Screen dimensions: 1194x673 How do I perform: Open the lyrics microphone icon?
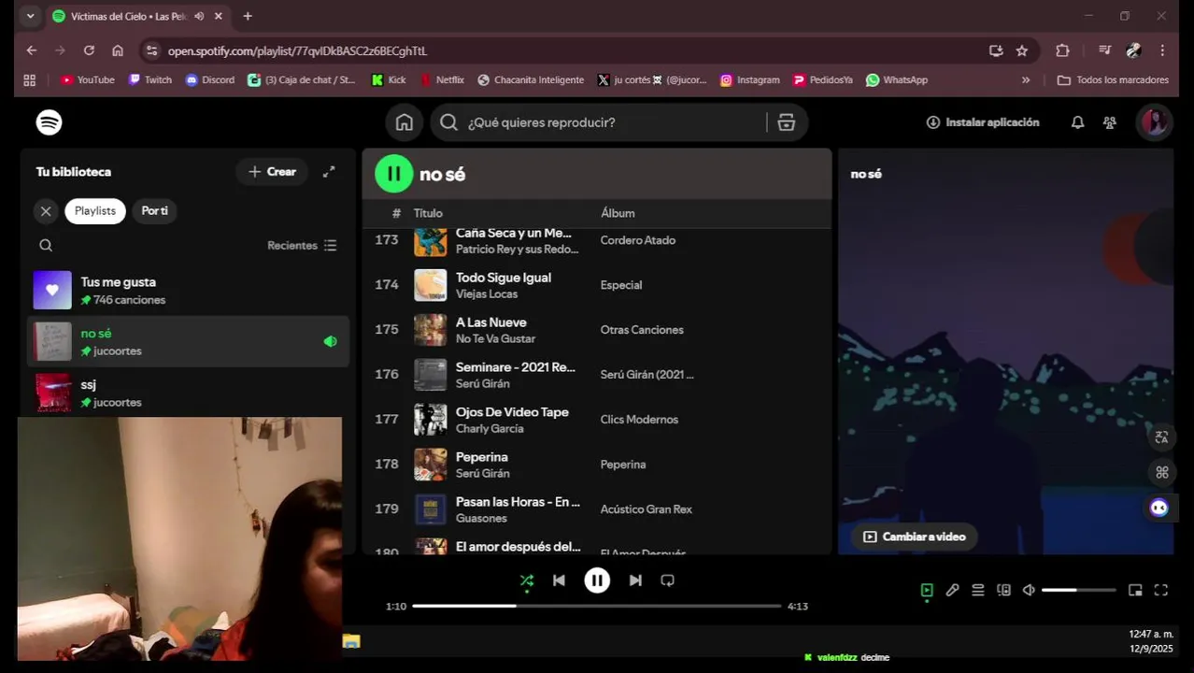952,591
